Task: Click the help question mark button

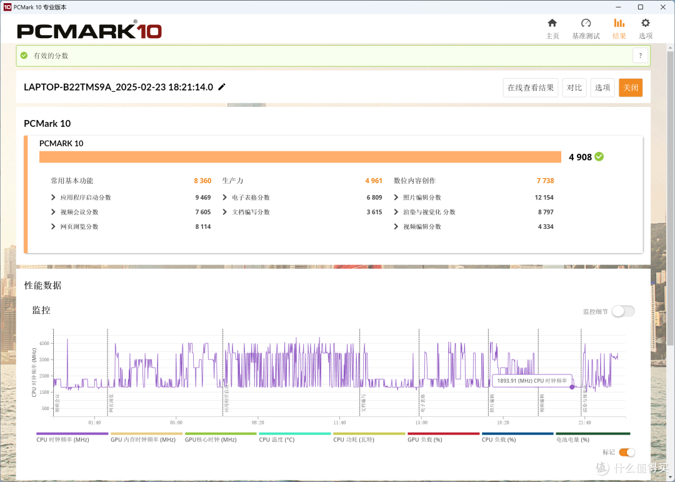Action: coord(640,56)
